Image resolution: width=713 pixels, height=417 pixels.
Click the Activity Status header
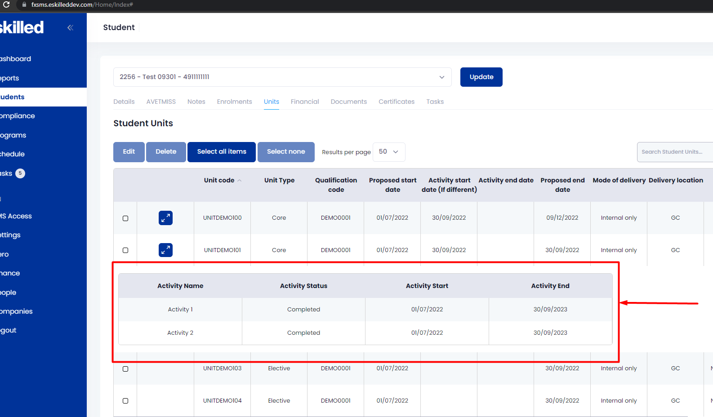click(303, 286)
